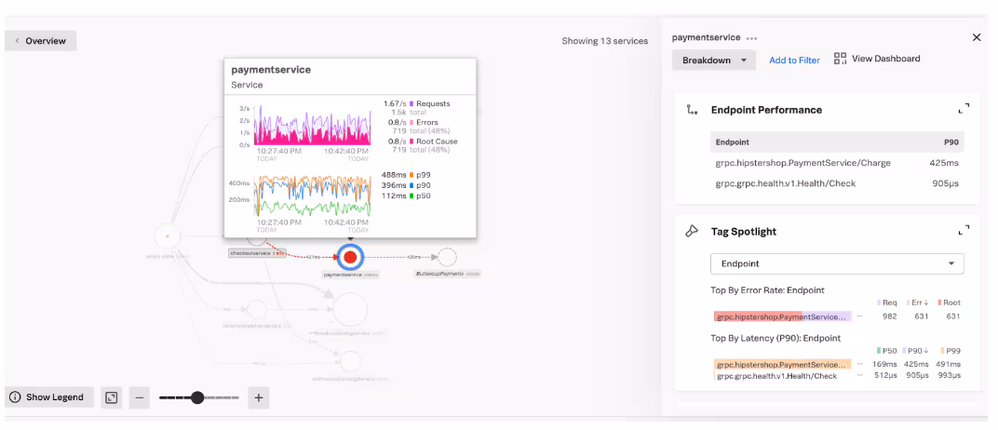The image size is (998, 430).
Task: Expand the Endpoint Performance panel
Action: (x=964, y=110)
